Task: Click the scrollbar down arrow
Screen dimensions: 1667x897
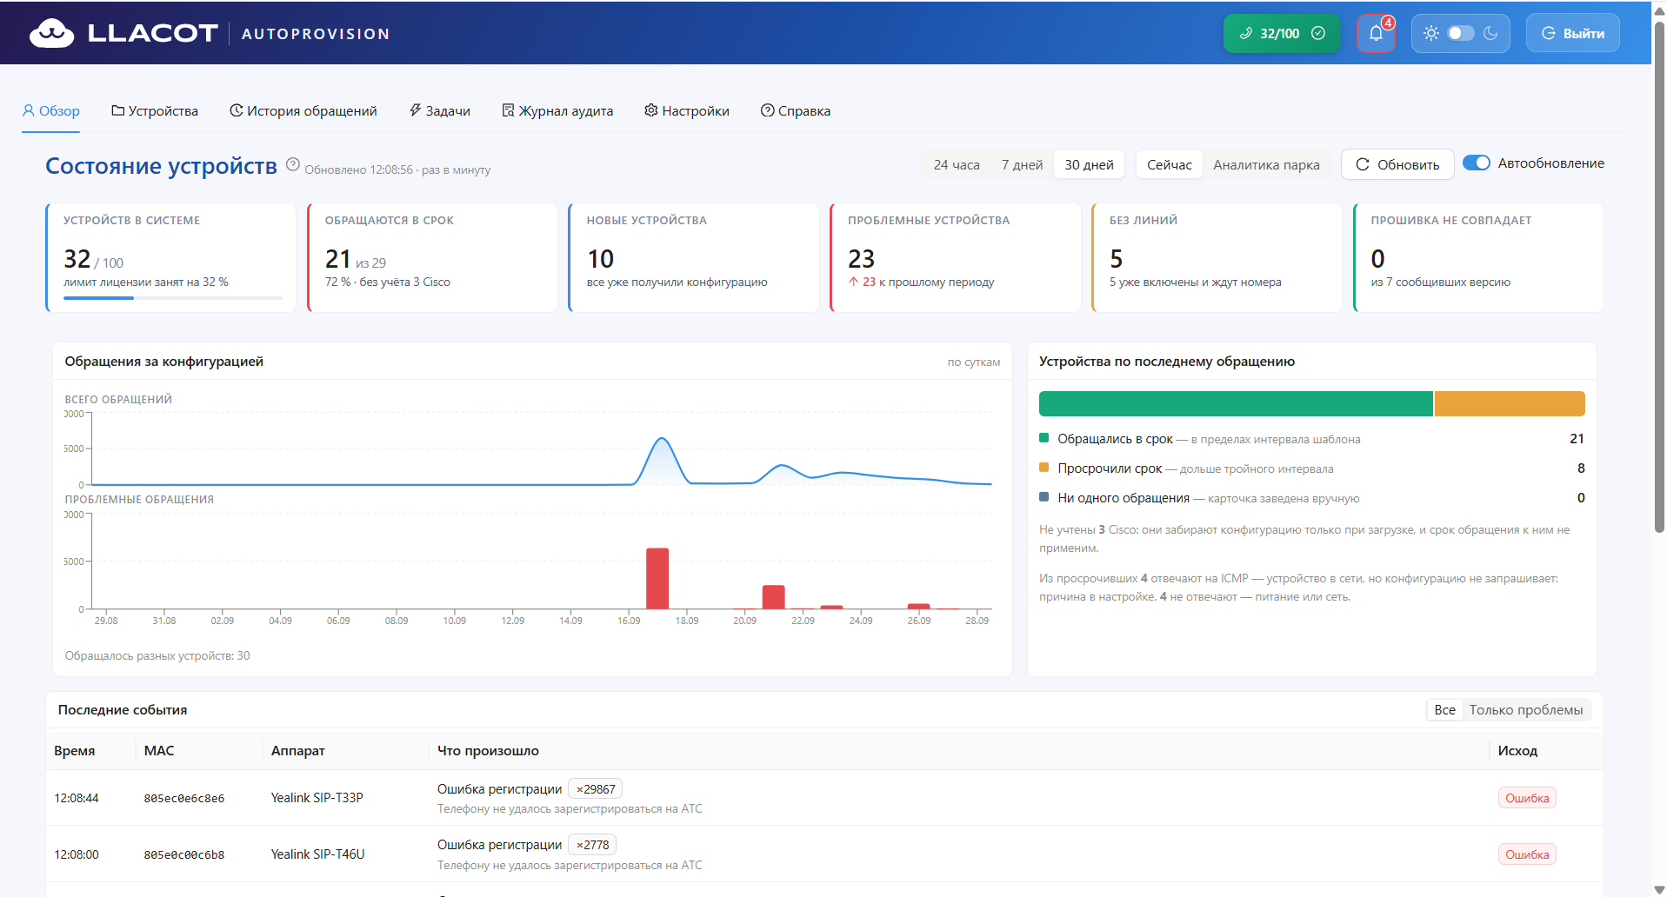Action: pyautogui.click(x=1659, y=889)
